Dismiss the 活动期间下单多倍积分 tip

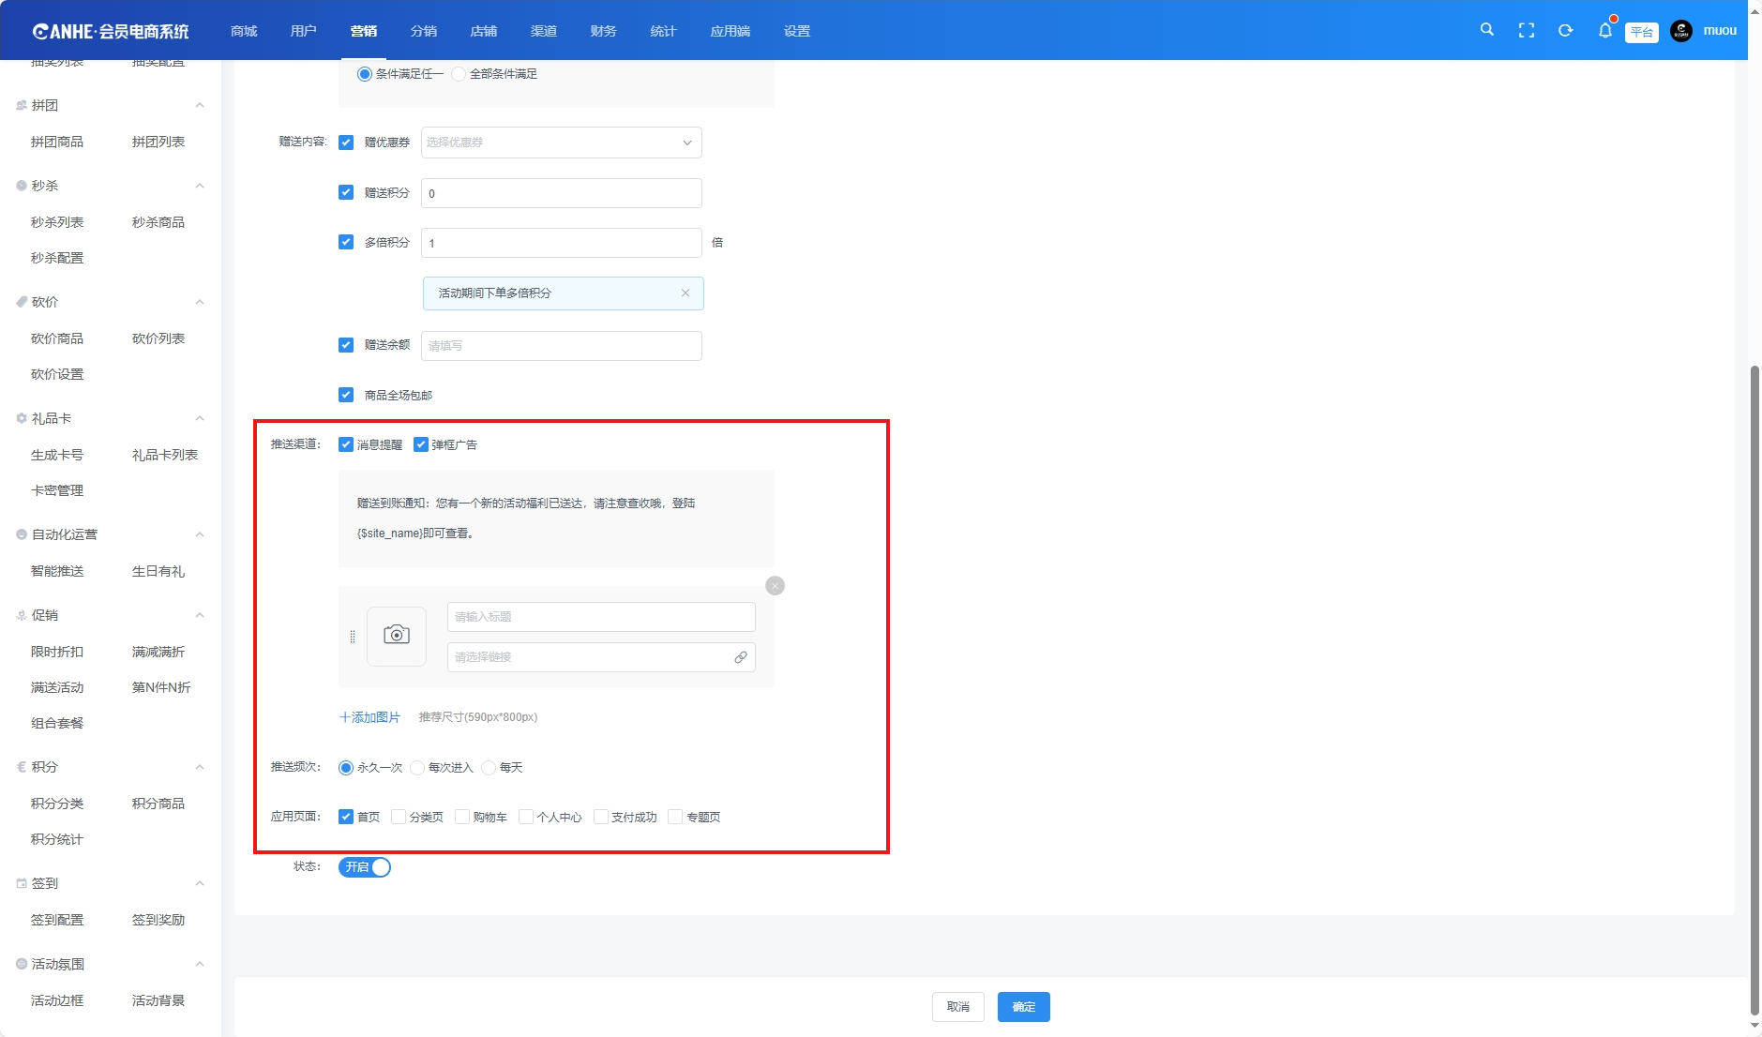(685, 293)
